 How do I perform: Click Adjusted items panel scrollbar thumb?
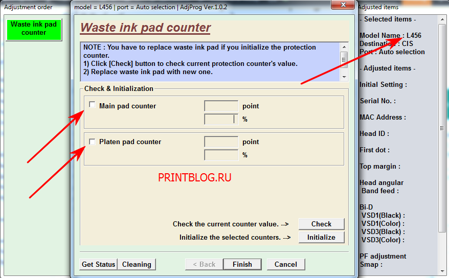coord(442,128)
